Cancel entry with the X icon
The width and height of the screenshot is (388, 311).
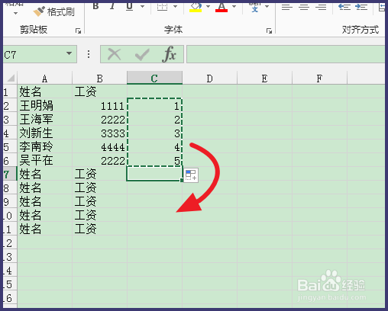point(115,54)
